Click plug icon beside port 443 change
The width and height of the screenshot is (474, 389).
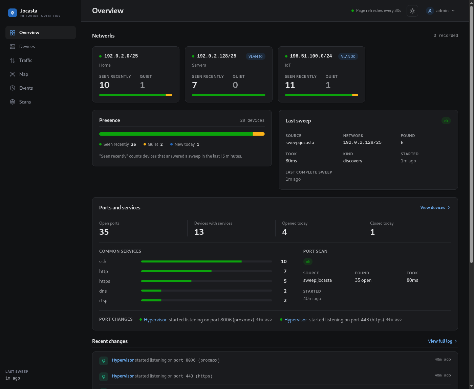click(104, 377)
